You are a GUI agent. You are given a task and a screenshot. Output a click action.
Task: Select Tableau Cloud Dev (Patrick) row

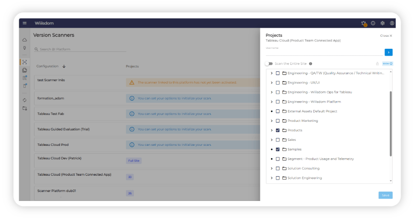pos(147,161)
